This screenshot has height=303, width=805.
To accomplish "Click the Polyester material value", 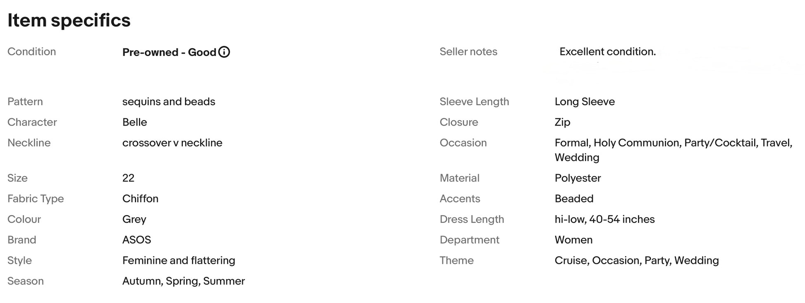I will [577, 178].
